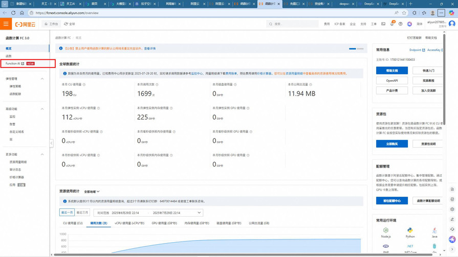
Task: Switch to the GPU 使用量 tab
Action: click(164, 223)
